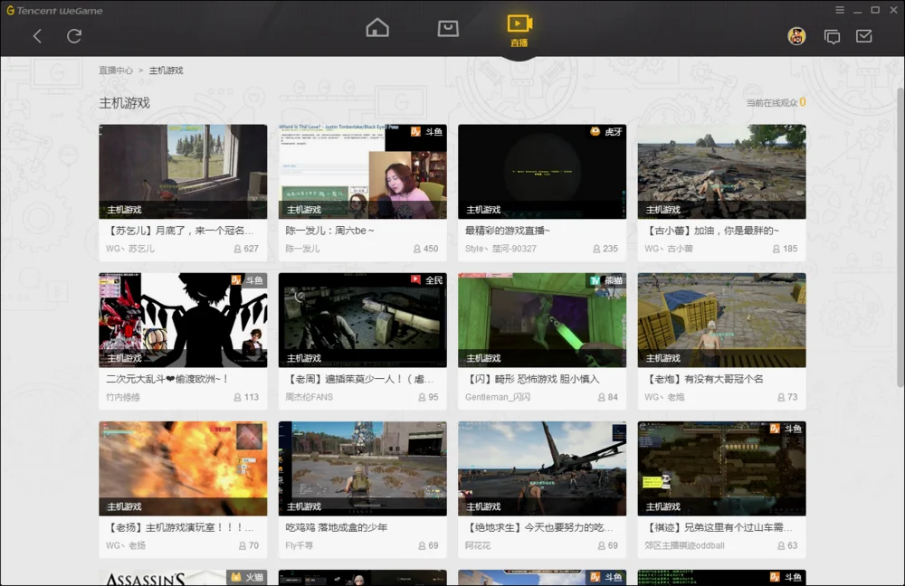Image resolution: width=905 pixels, height=586 pixels.
Task: Open the 老炮 stream thumbnail
Action: (x=721, y=320)
